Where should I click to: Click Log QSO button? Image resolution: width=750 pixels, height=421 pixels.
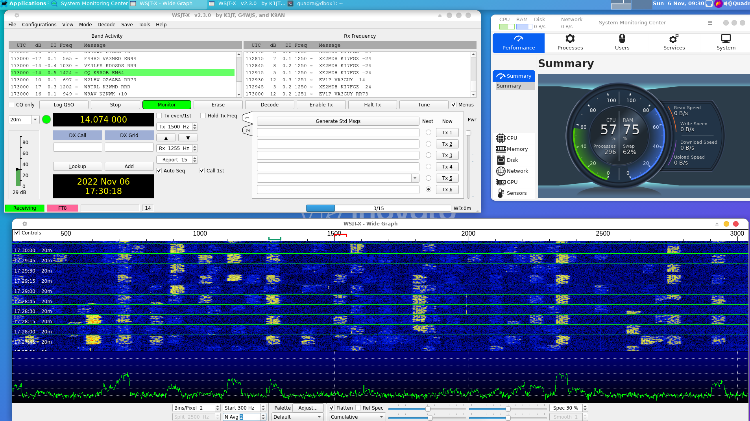pyautogui.click(x=64, y=105)
